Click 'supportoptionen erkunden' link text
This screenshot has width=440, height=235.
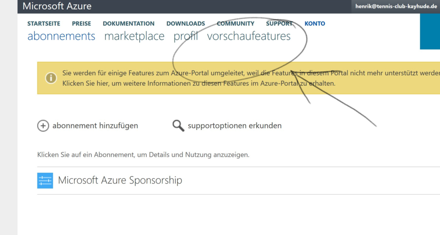click(235, 126)
